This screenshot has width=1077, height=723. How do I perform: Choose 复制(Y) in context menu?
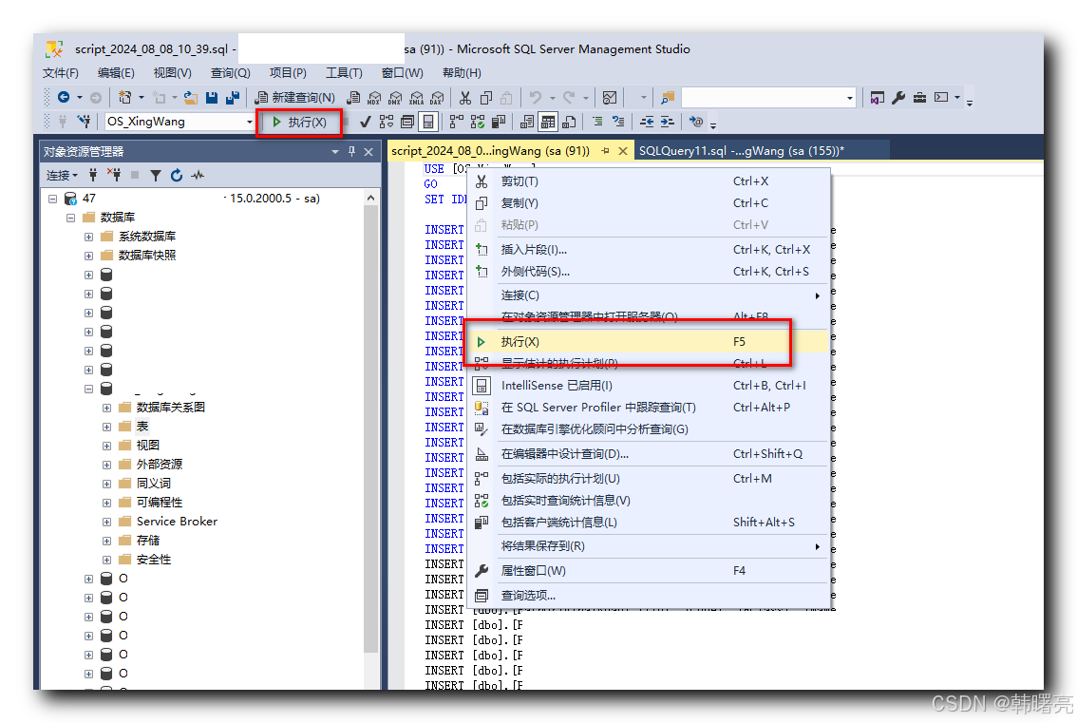point(646,203)
